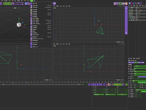Click the Apply button in coordinates panel
The height and width of the screenshot is (110, 146).
click(x=122, y=94)
